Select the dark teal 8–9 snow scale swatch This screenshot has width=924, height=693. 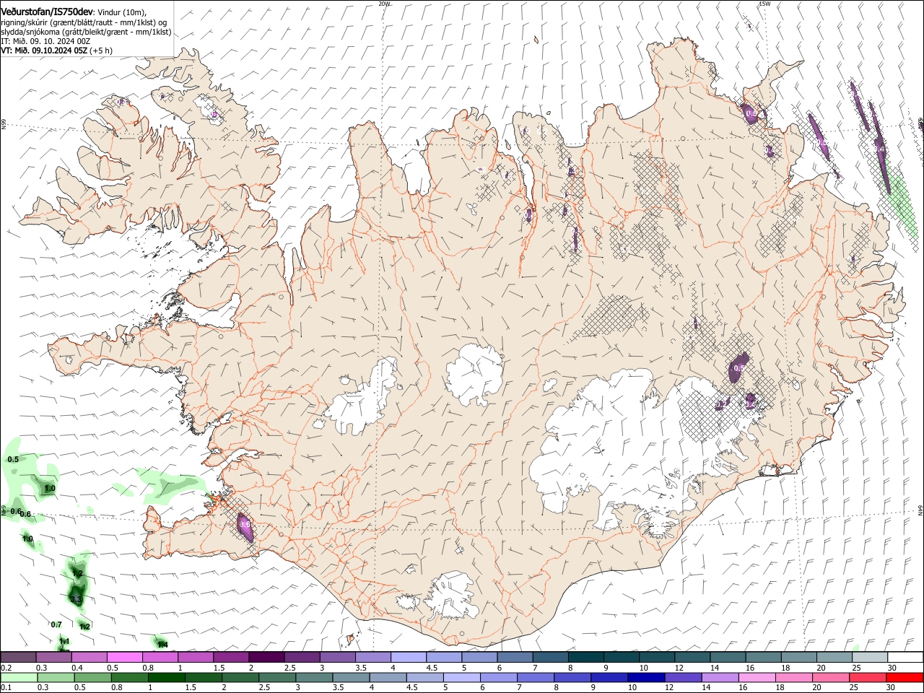click(585, 657)
